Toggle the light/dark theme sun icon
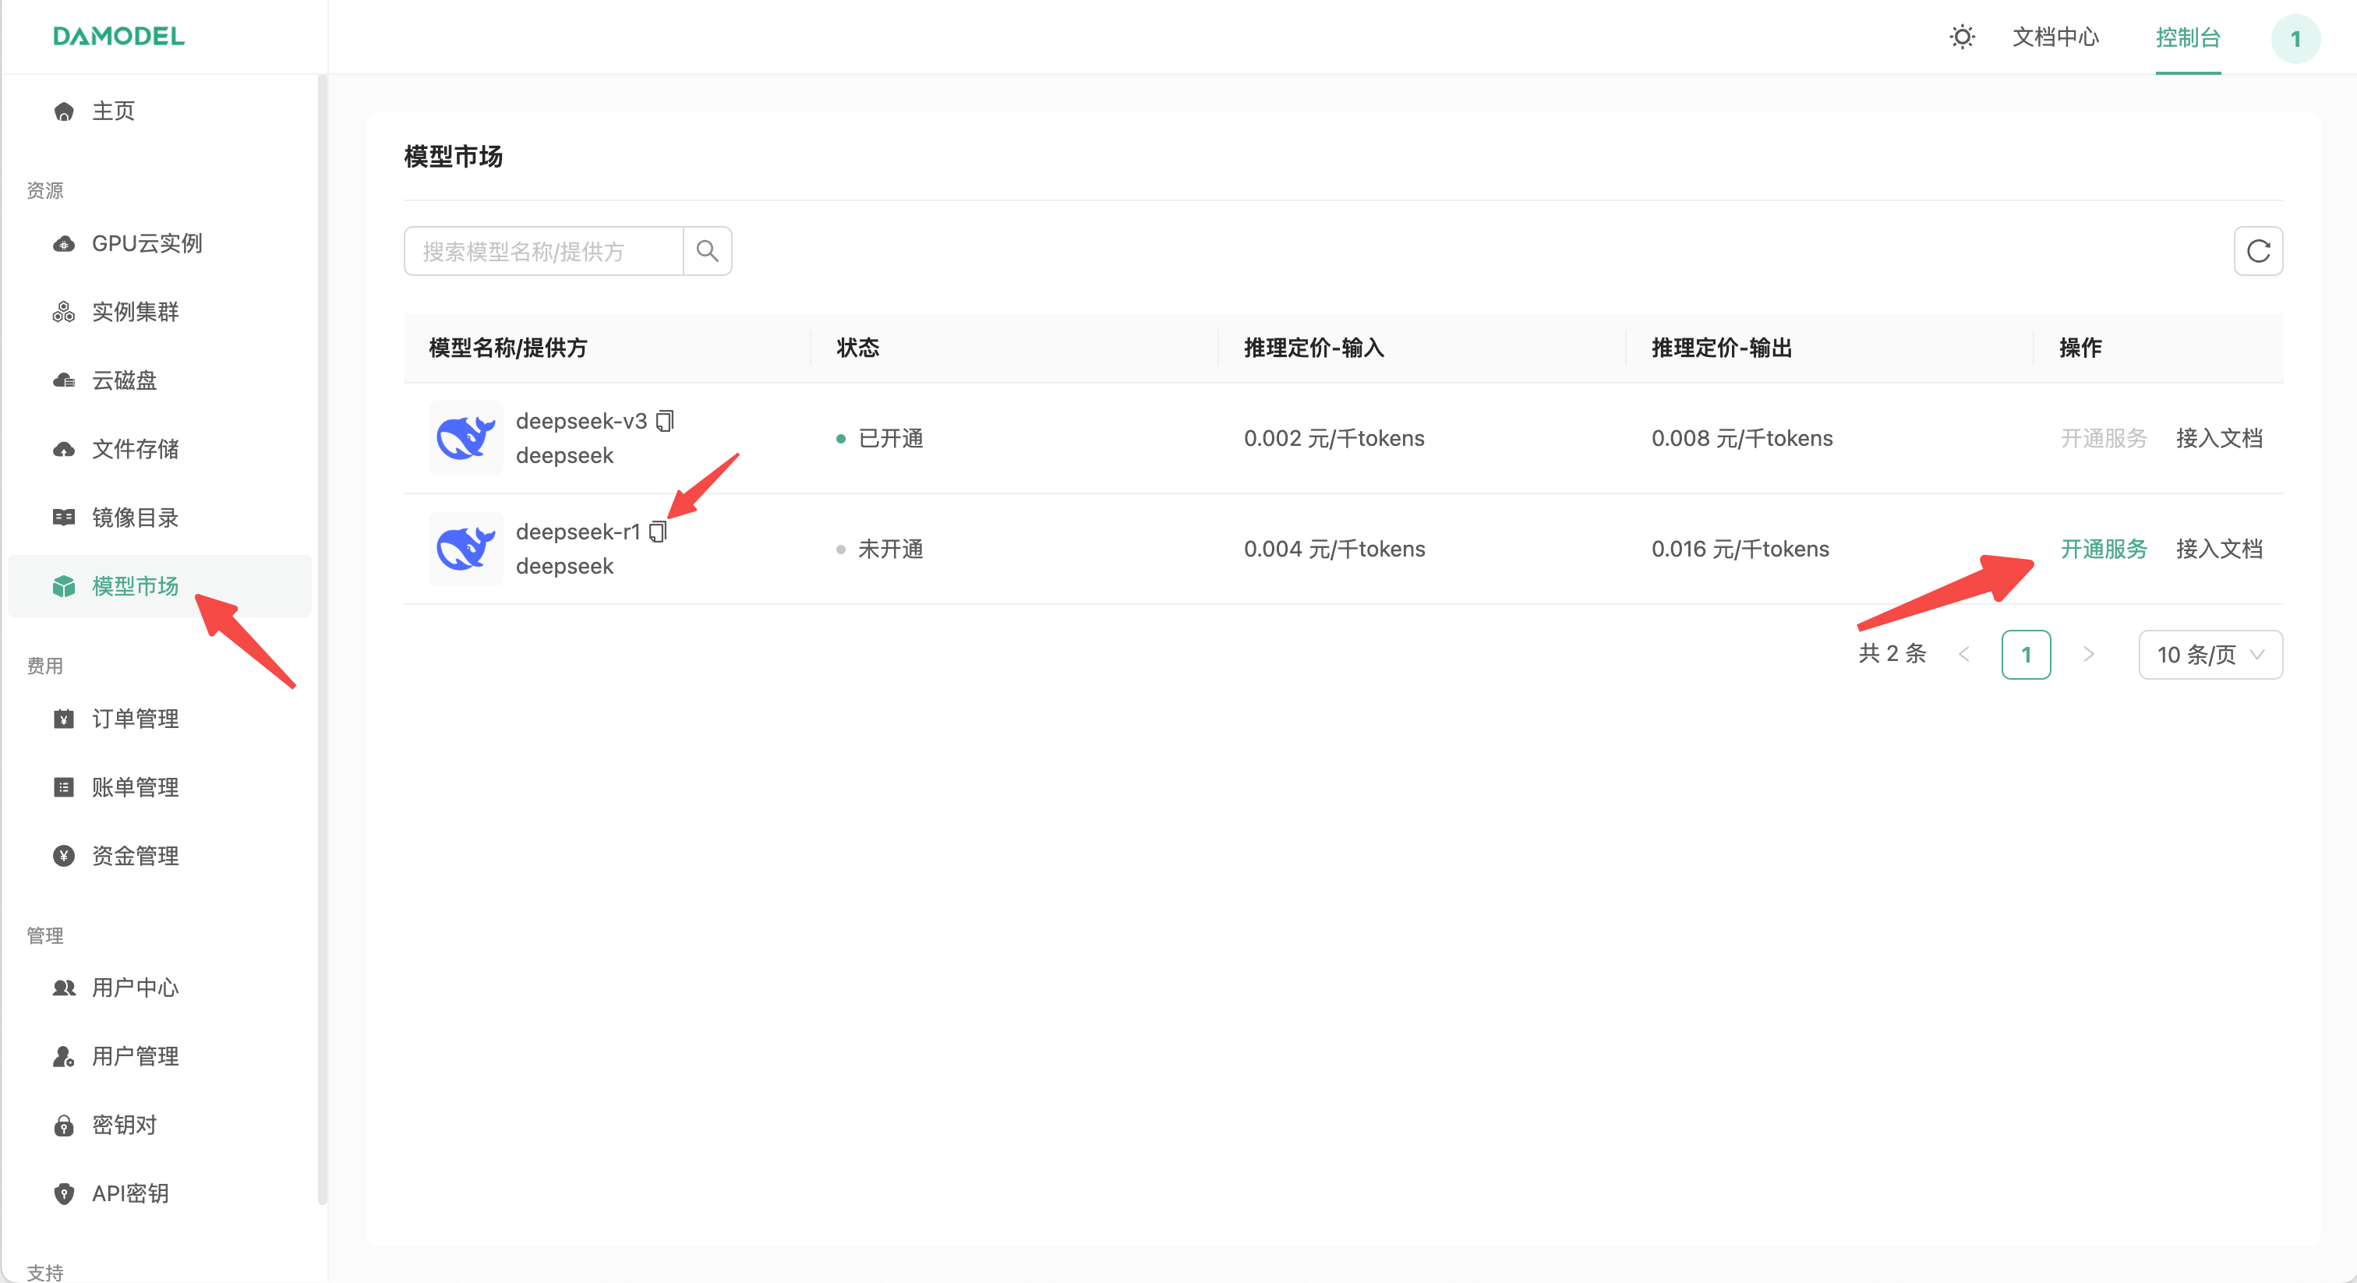This screenshot has width=2357, height=1283. (x=1962, y=37)
